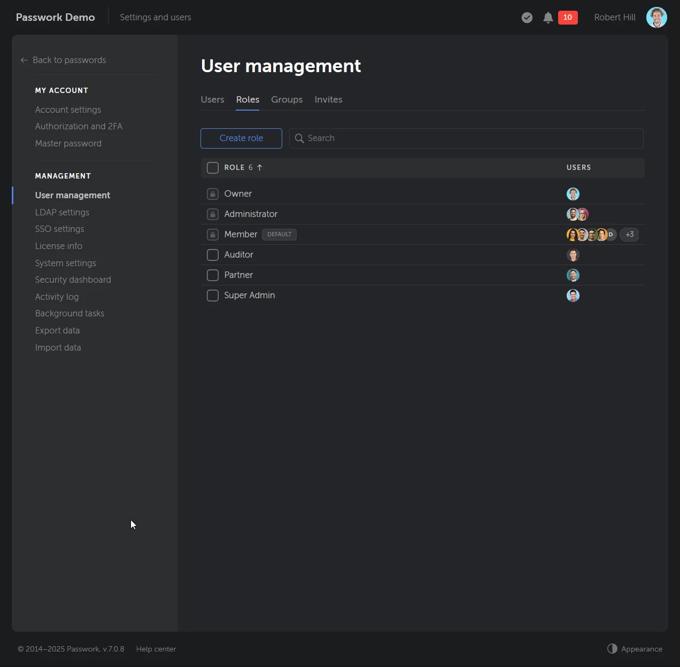680x667 pixels.
Task: Switch to the Groups tab
Action: coord(287,100)
